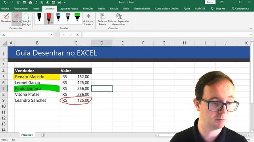Image resolution: width=254 pixels, height=142 pixels.
Task: Select the blue-tipped pencil pen
Action: tap(58, 17)
